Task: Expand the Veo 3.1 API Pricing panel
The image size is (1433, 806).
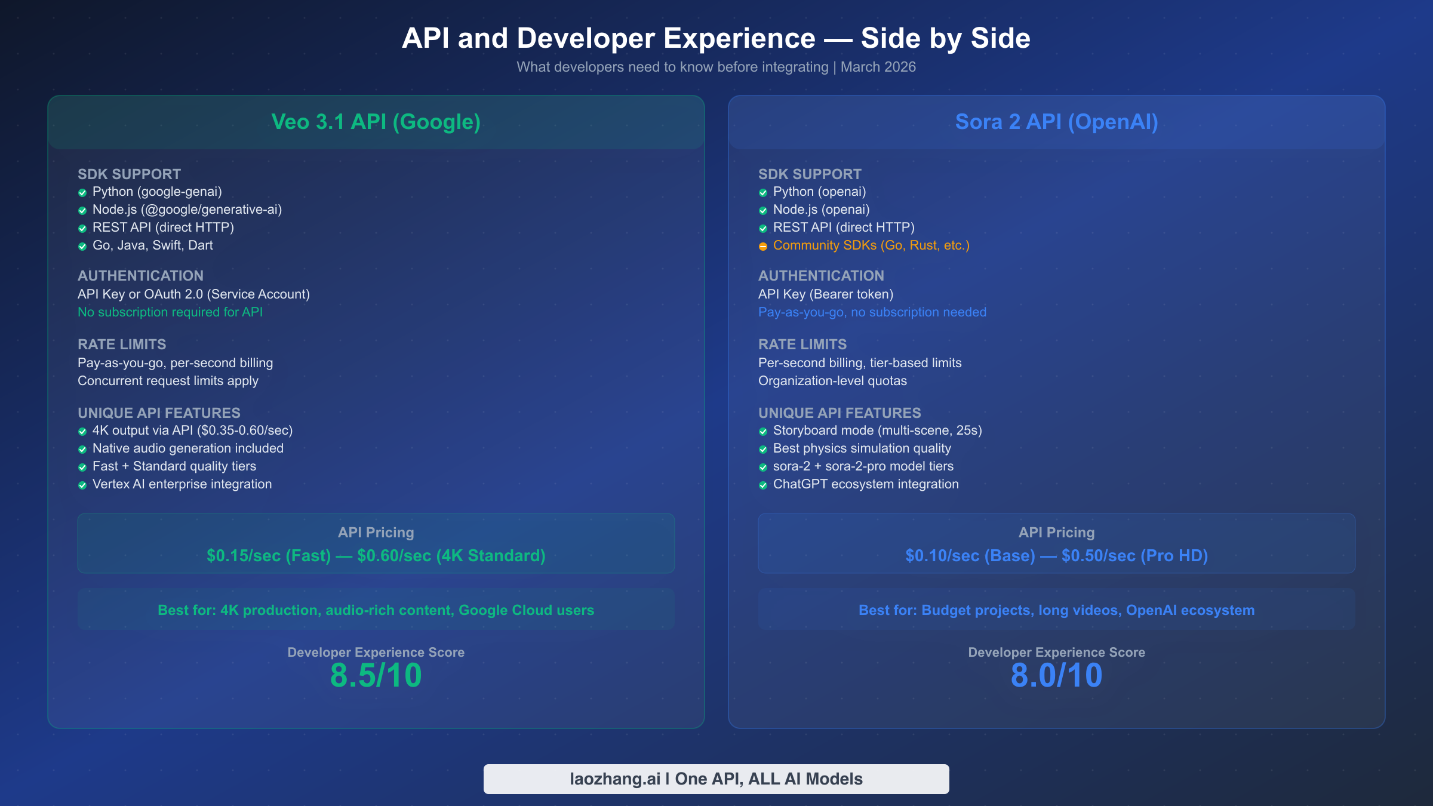Action: click(376, 543)
